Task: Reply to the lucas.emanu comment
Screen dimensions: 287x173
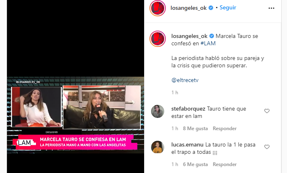Action: 225,164
